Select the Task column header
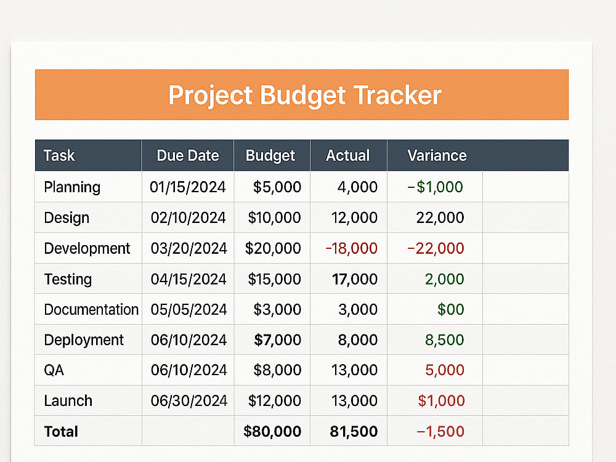The height and width of the screenshot is (462, 616). [x=88, y=155]
